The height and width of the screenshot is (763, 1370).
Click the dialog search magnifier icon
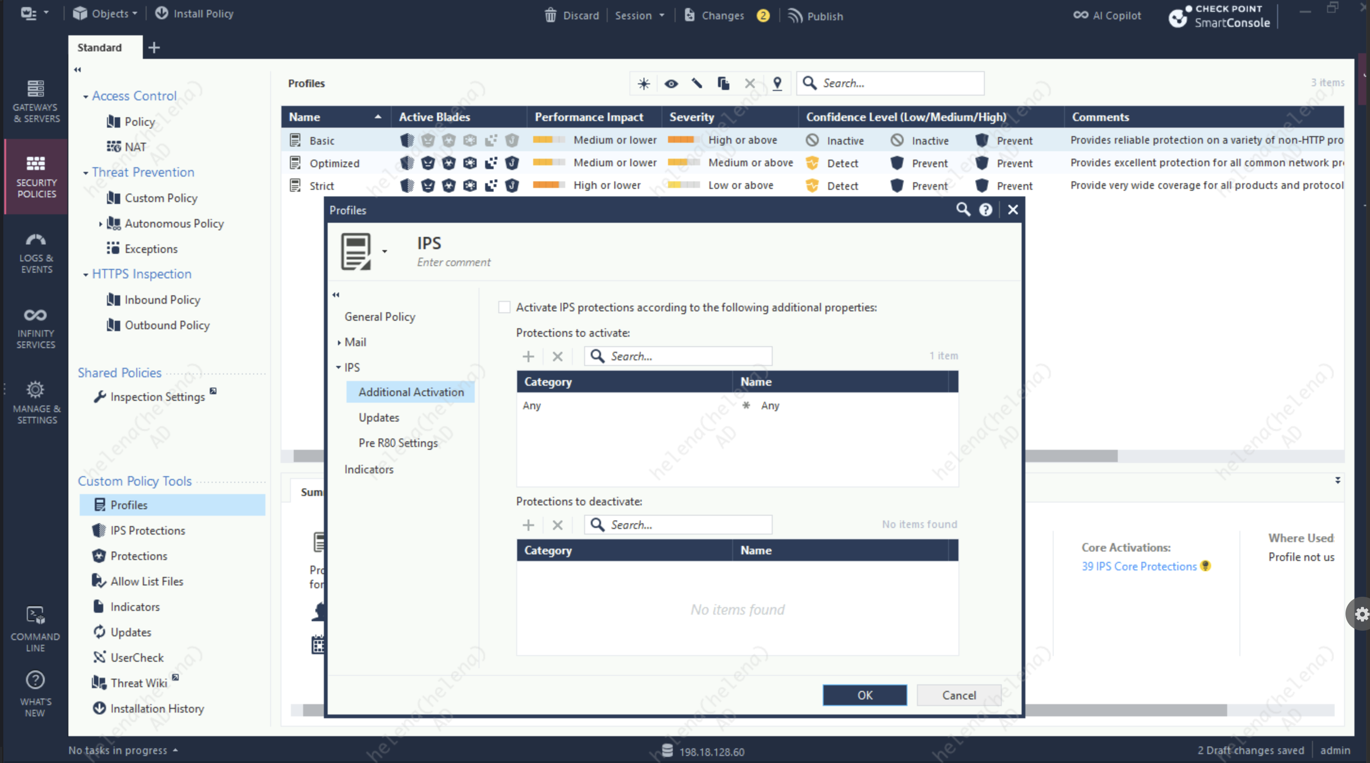tap(963, 209)
